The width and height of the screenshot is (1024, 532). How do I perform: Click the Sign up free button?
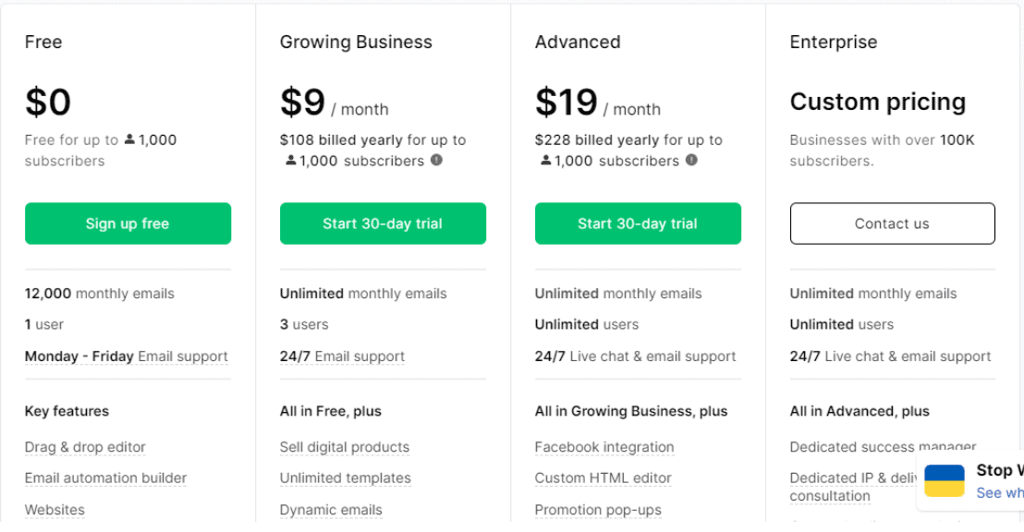(128, 224)
